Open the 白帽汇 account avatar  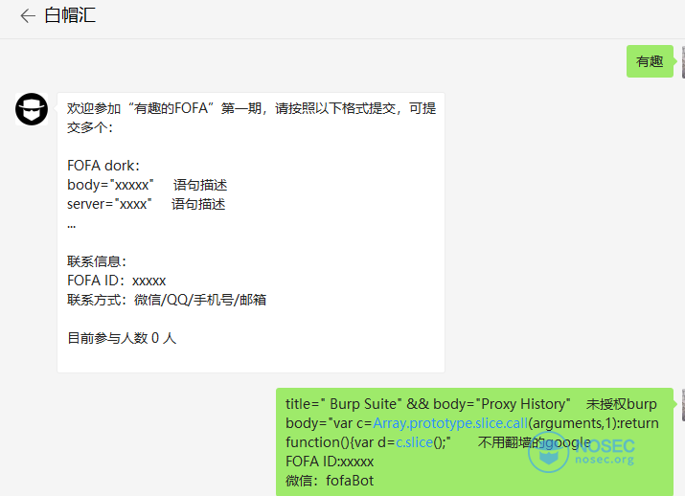pos(32,109)
